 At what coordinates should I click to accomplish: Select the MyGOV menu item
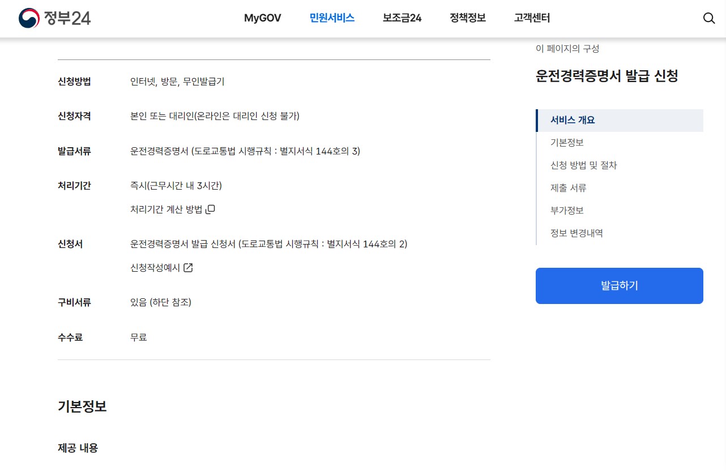pos(262,18)
